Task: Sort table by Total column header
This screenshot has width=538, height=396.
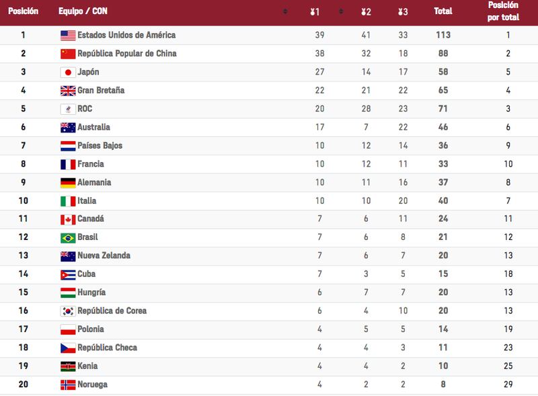Action: (443, 11)
